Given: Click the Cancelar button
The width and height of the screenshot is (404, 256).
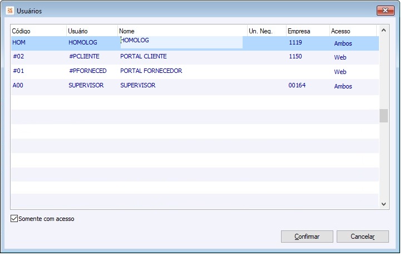Looking at the screenshot, I should pyautogui.click(x=362, y=237).
